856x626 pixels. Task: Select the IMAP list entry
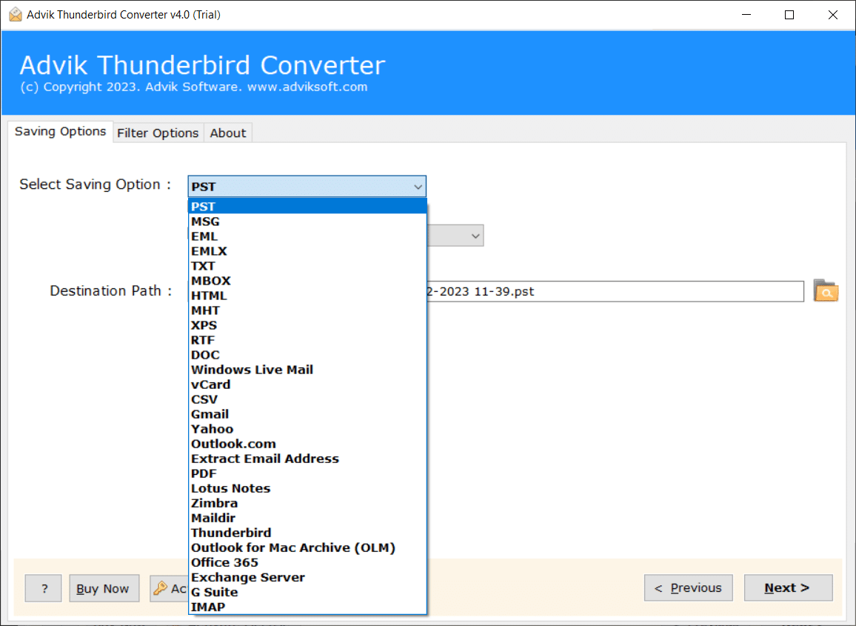pyautogui.click(x=208, y=607)
